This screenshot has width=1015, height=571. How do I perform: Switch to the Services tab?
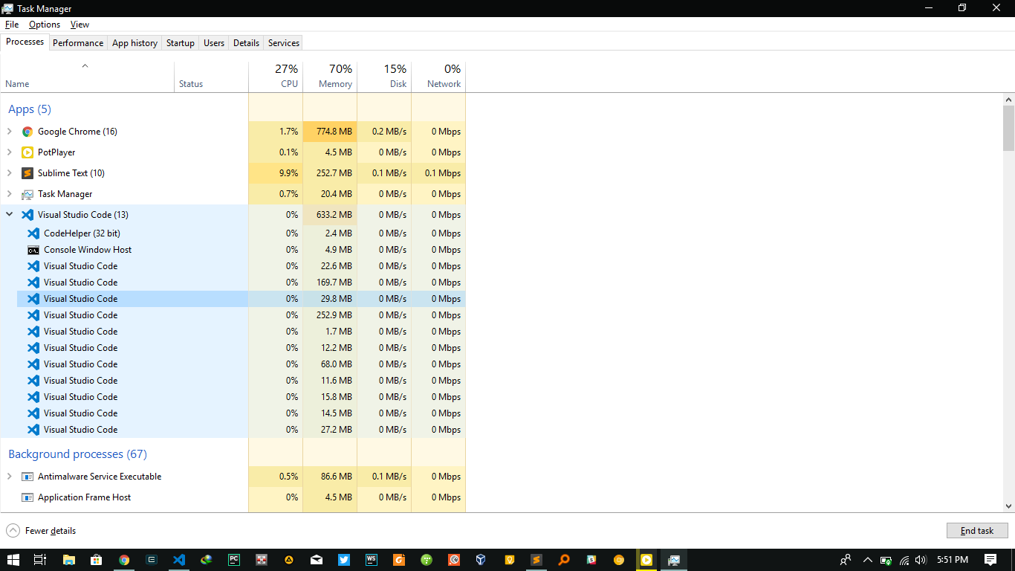[x=284, y=43]
